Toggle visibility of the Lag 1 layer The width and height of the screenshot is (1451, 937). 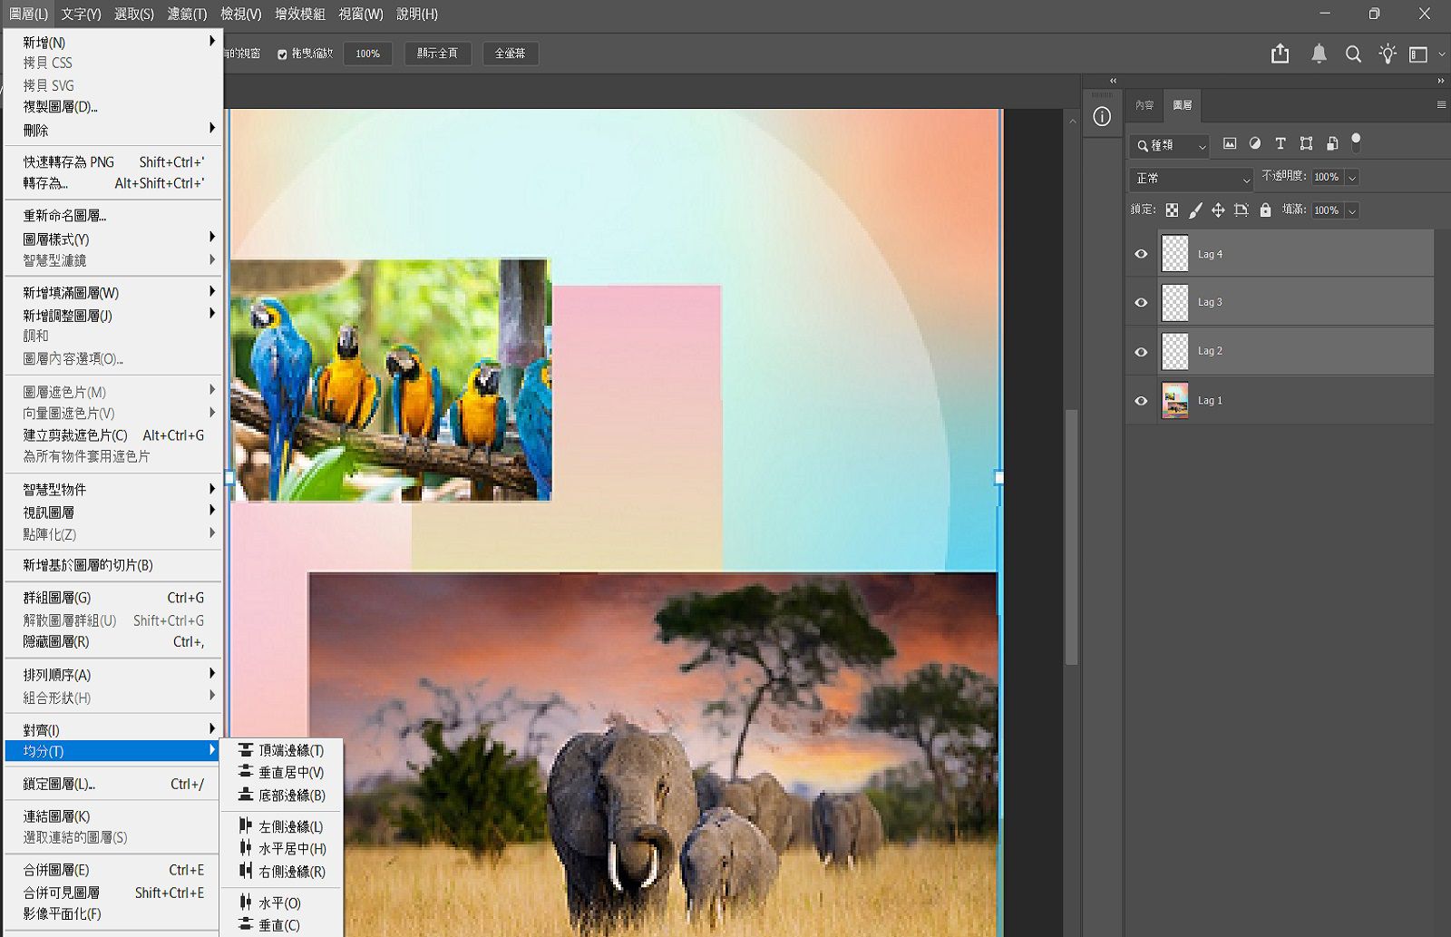tap(1141, 401)
